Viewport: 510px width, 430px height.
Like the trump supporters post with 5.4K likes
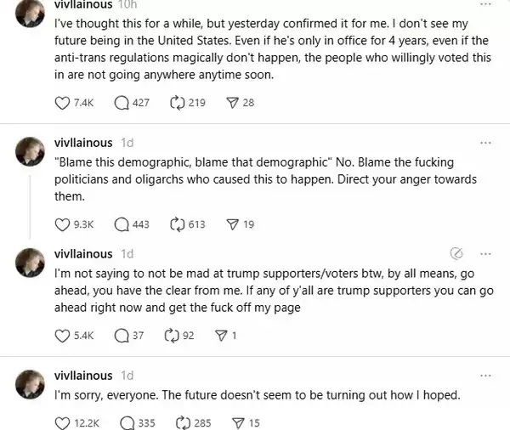click(x=61, y=335)
